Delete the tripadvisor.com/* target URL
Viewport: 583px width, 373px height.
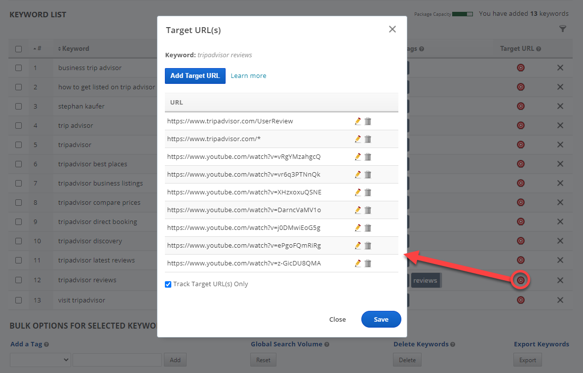pos(368,139)
